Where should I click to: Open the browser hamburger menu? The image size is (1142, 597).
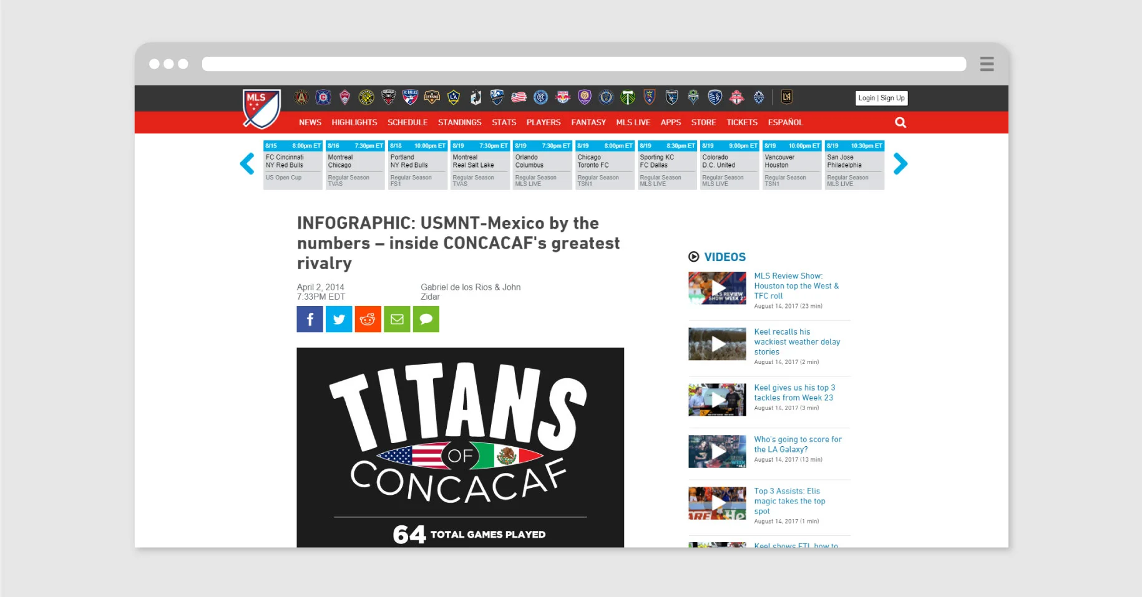[x=987, y=64]
